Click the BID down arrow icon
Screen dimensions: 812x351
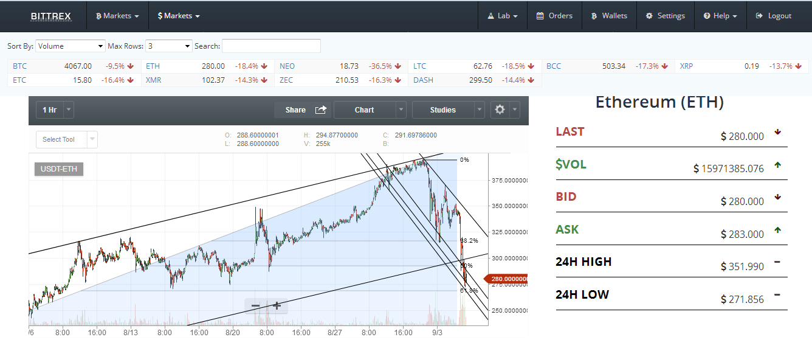(778, 197)
